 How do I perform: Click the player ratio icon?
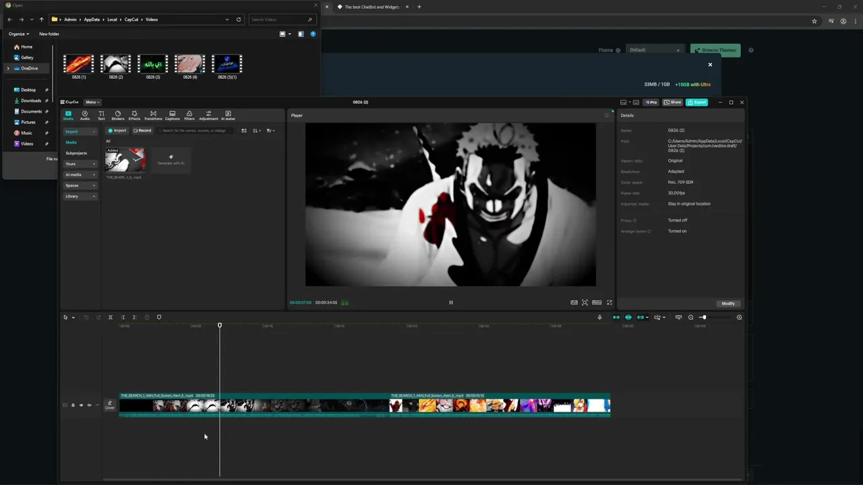[597, 302]
